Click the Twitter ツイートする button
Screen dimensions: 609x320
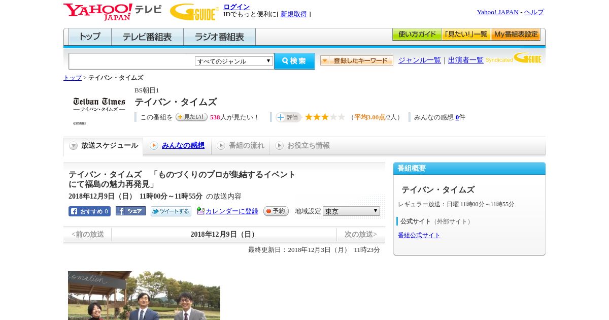pos(171,211)
